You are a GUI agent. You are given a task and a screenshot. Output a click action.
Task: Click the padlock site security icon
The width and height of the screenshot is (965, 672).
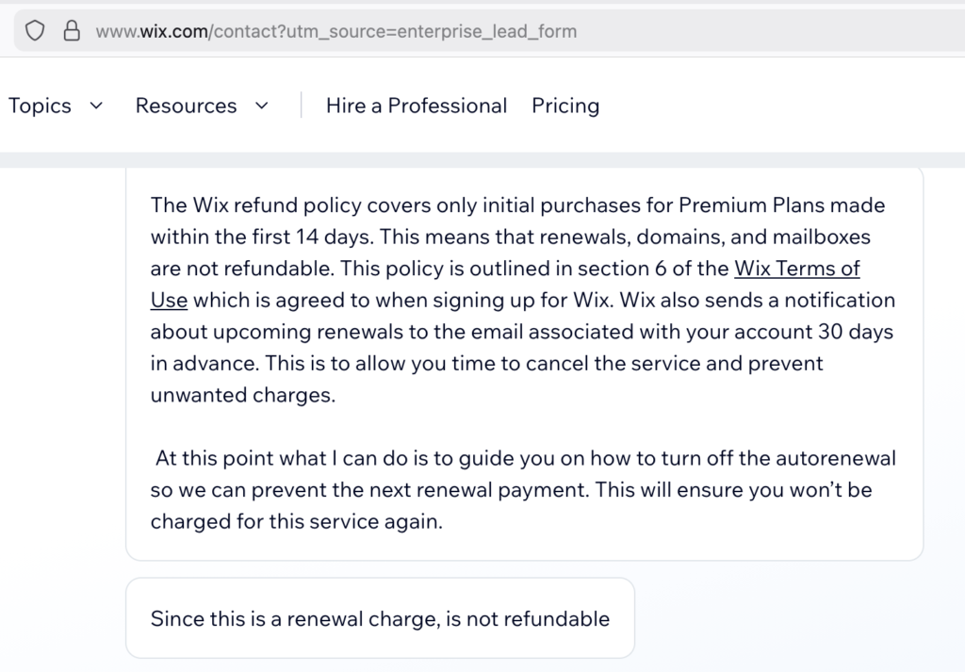[x=71, y=31]
